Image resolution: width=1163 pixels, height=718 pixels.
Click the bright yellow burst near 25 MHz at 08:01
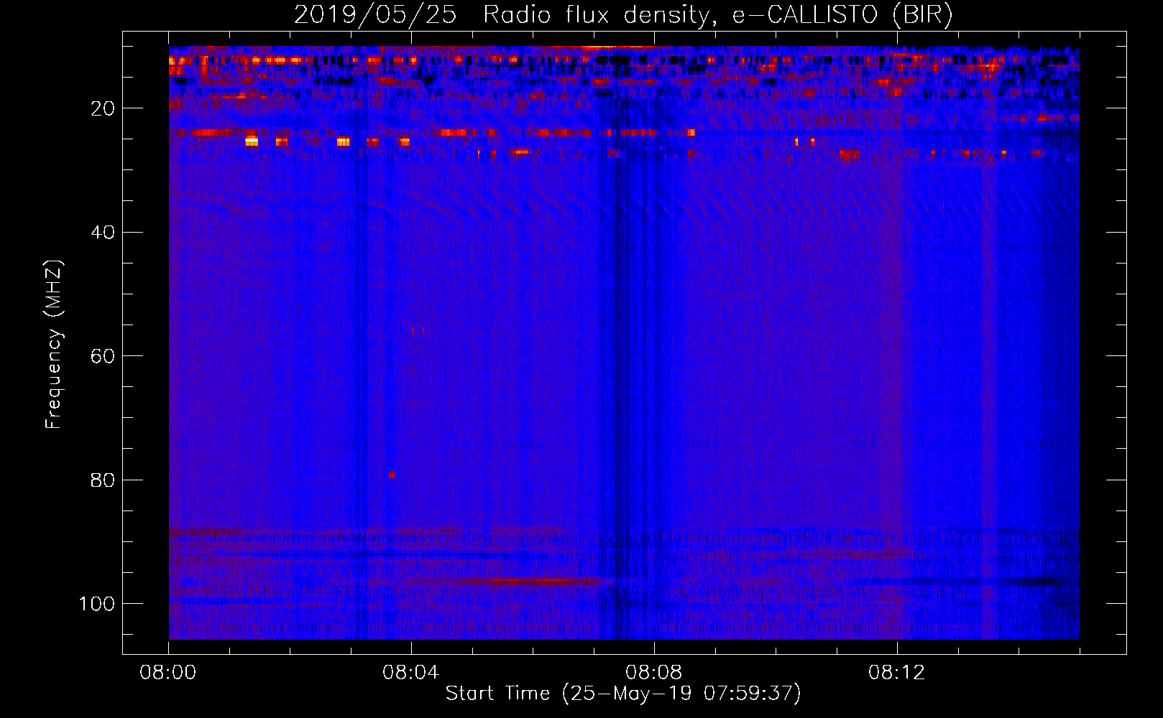[x=251, y=141]
